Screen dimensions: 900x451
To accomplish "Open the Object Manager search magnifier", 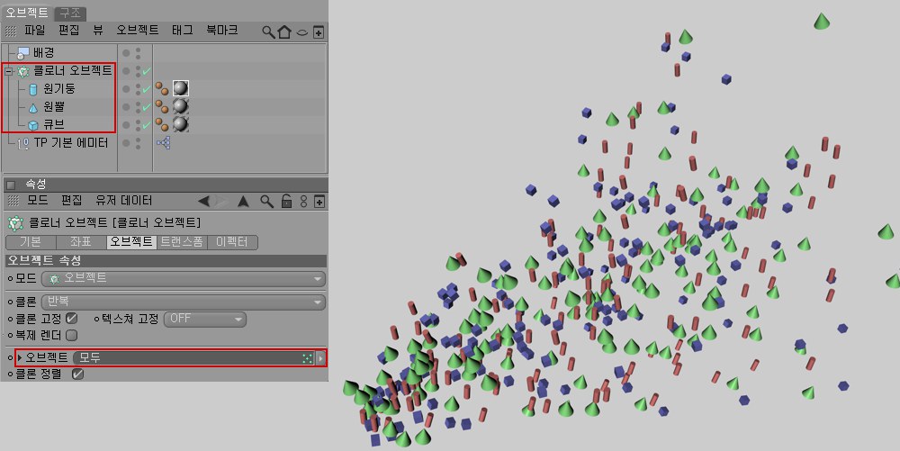I will pyautogui.click(x=268, y=32).
